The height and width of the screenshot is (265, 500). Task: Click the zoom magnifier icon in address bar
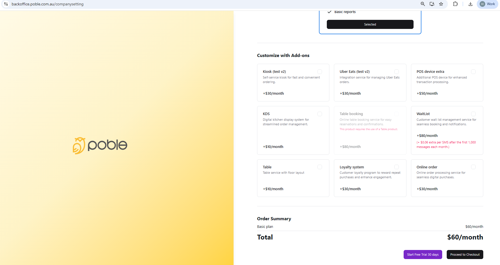click(423, 4)
